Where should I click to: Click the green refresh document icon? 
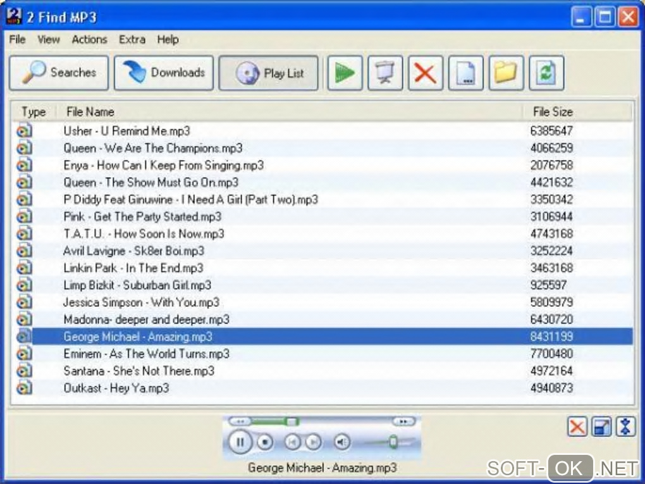pos(546,73)
